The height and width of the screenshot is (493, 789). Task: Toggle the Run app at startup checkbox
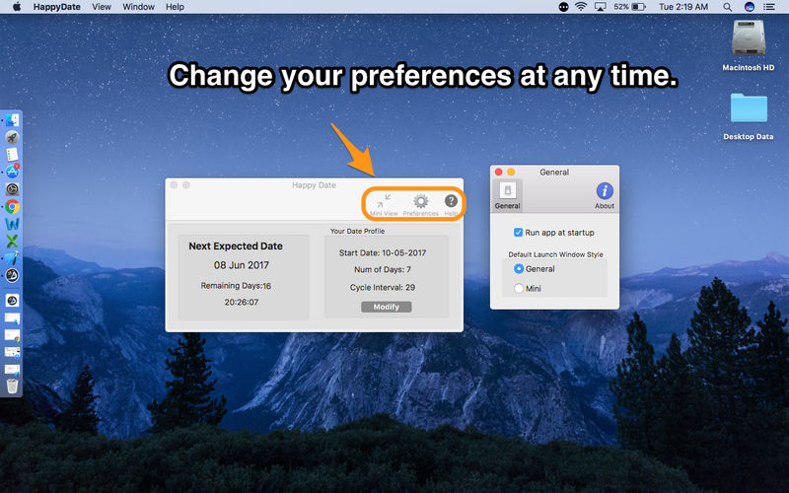(518, 233)
